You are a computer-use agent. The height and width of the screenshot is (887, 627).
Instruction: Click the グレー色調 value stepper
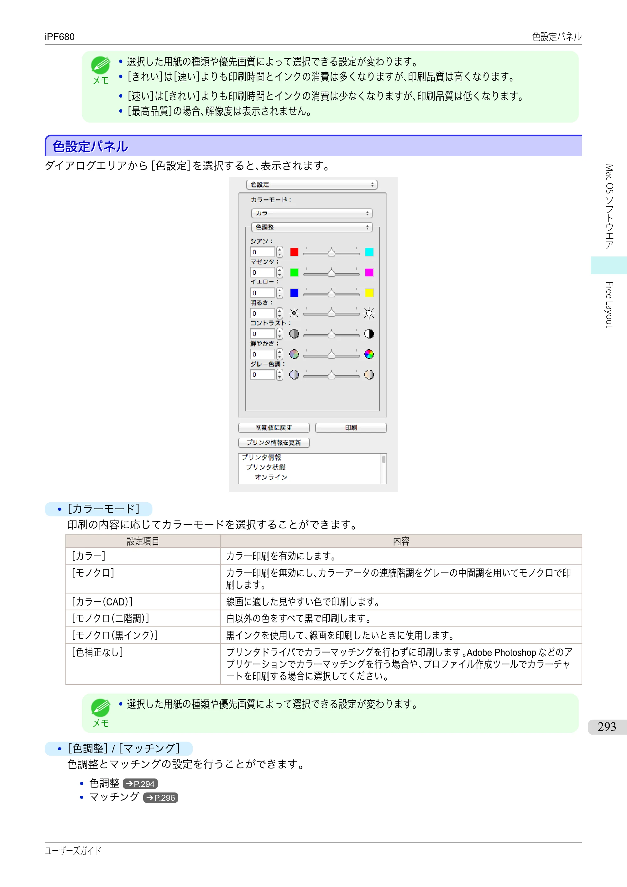pyautogui.click(x=280, y=375)
